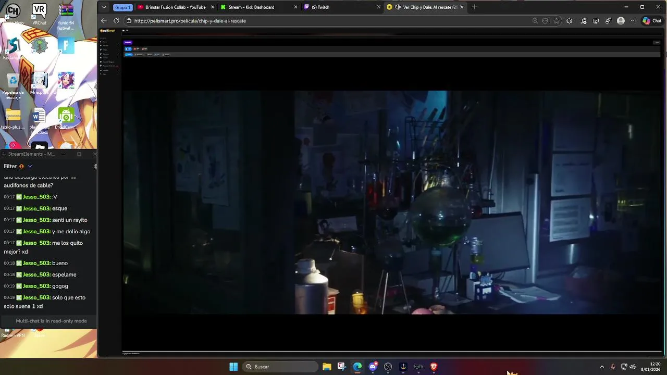Expand the Filter dropdown in StreamElements chat
The height and width of the screenshot is (375, 667).
coord(30,166)
